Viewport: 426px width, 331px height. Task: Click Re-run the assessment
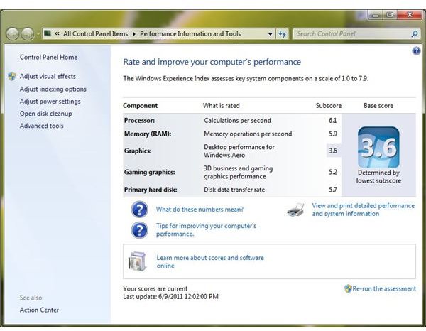pos(384,288)
